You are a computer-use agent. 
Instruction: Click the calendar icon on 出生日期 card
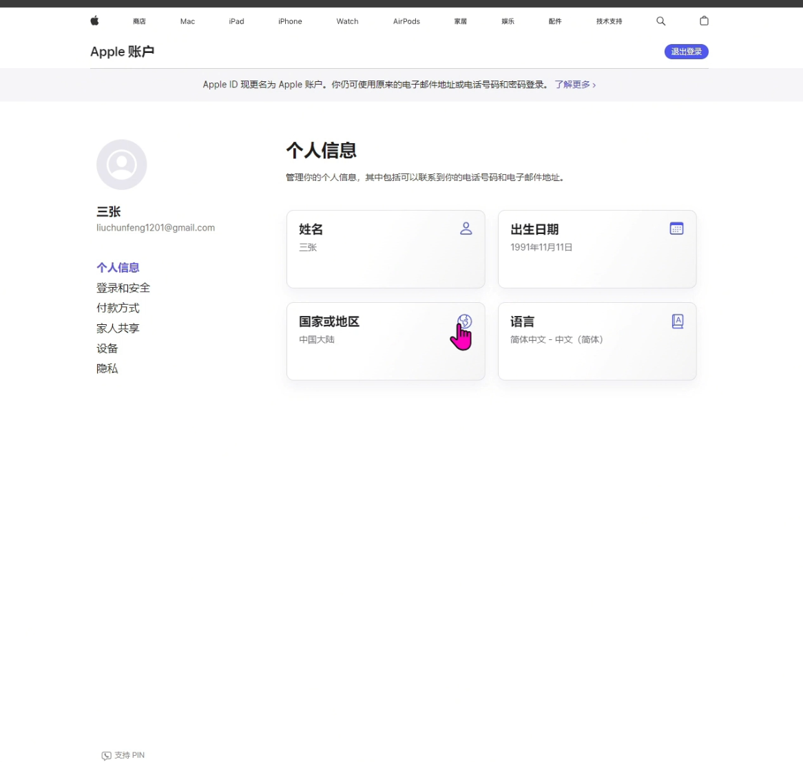(x=676, y=229)
